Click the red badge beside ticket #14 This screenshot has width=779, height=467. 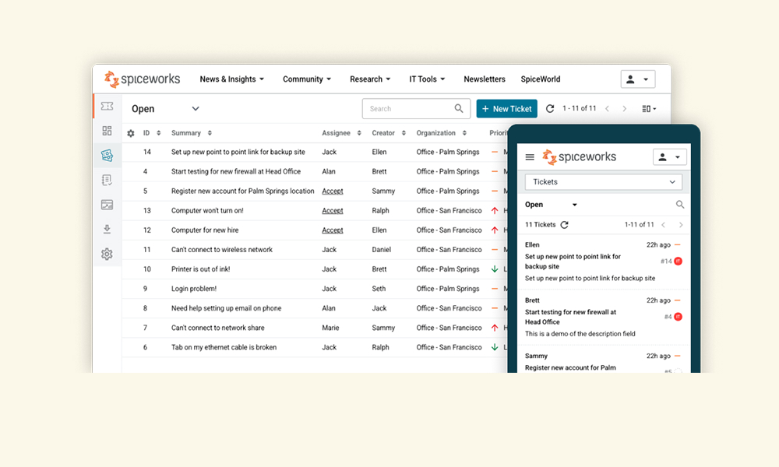tap(679, 261)
